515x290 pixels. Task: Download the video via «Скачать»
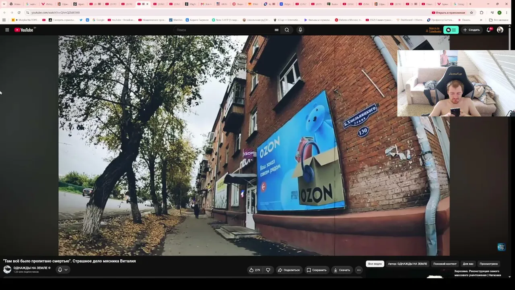point(342,270)
